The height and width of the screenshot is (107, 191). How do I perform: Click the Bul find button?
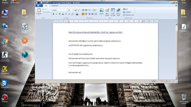click(x=125, y=9)
